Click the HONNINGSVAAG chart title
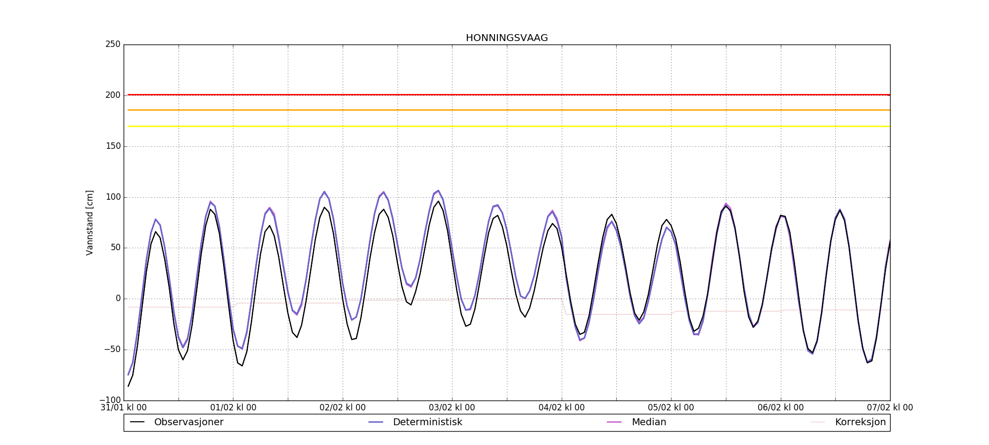The width and height of the screenshot is (989, 445). click(x=506, y=38)
